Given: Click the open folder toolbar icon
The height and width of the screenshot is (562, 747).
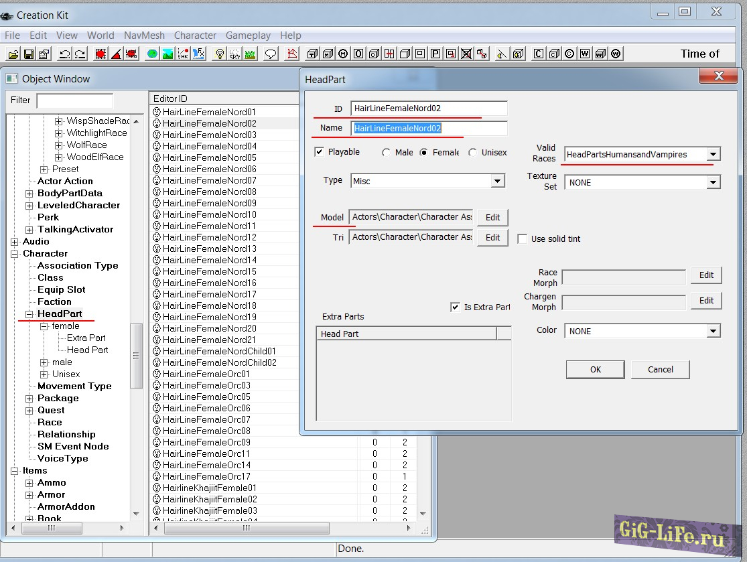Looking at the screenshot, I should click(13, 54).
